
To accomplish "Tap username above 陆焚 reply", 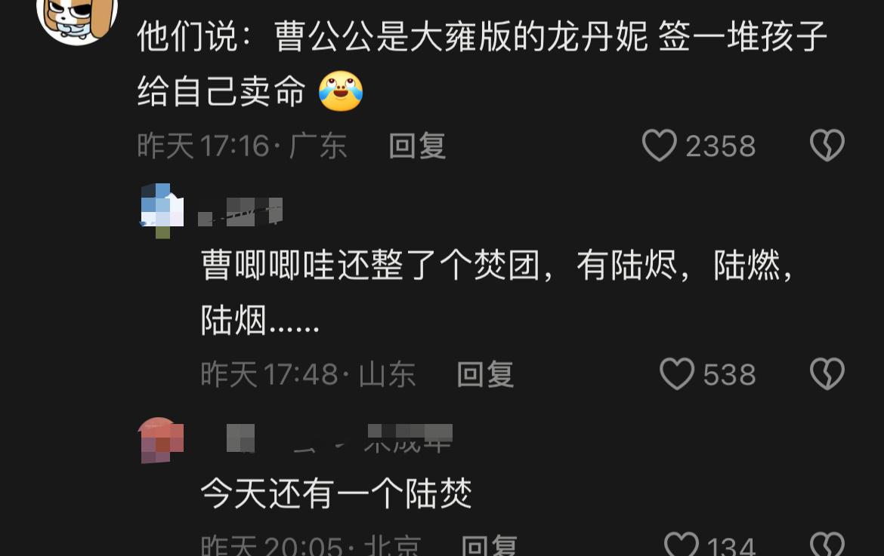I will coord(339,438).
